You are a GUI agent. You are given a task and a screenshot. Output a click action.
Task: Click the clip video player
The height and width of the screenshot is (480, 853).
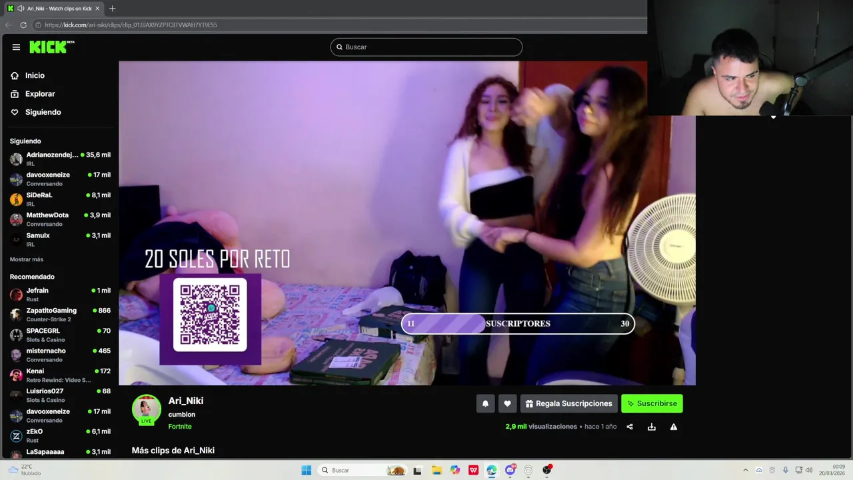(x=407, y=223)
